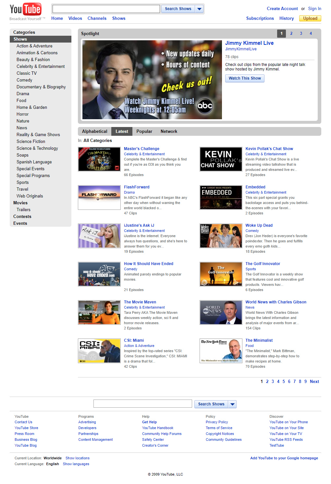Screen dimensions: 331x484
Task: Open the Movie Maven thumbnail
Action: pyautogui.click(x=99, y=312)
